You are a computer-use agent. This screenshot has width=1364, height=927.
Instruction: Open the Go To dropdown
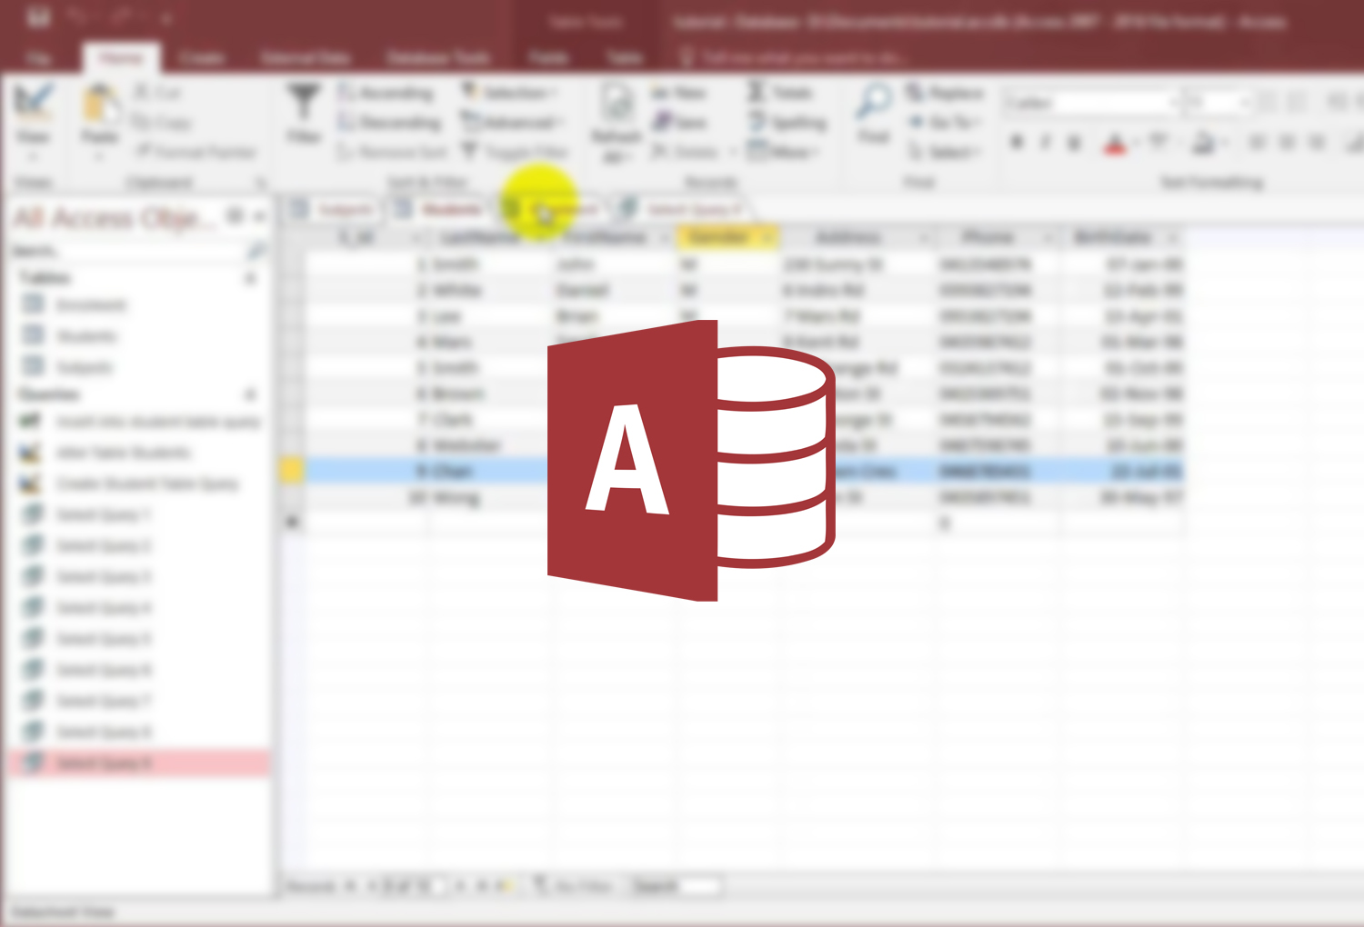coord(944,122)
